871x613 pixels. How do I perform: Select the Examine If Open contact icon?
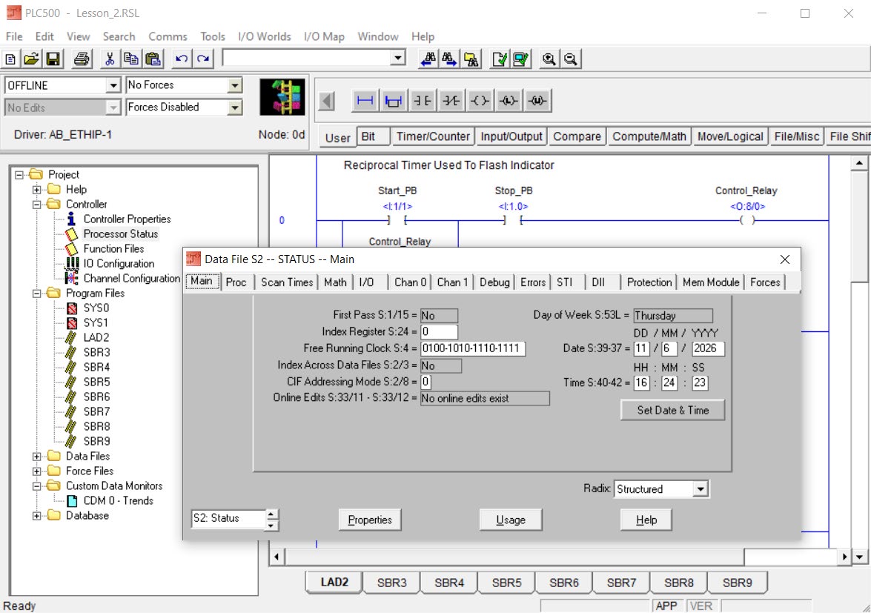tap(451, 101)
